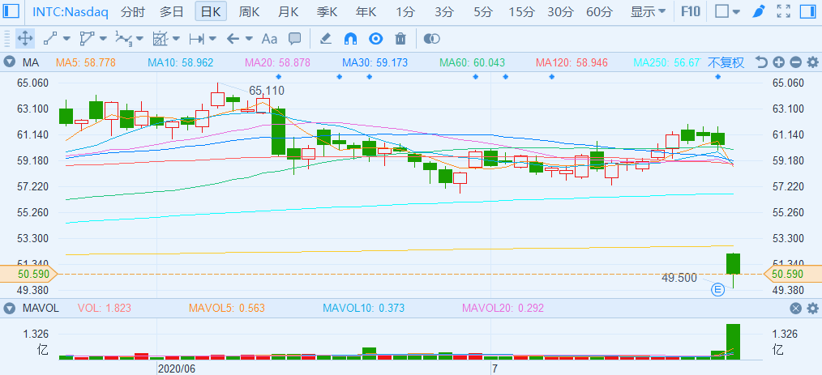Switch to the 分时 intraday tab
The width and height of the screenshot is (822, 375).
coord(133,11)
